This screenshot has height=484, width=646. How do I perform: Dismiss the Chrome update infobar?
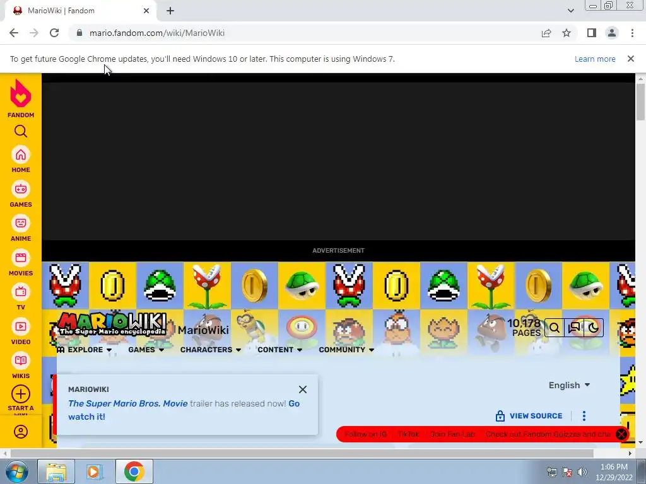631,59
